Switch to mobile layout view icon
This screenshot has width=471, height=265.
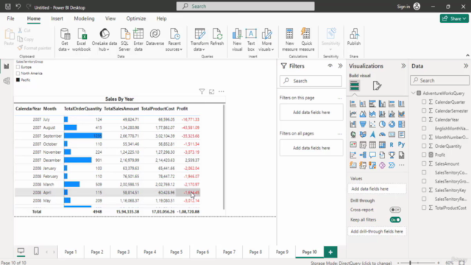(x=36, y=251)
